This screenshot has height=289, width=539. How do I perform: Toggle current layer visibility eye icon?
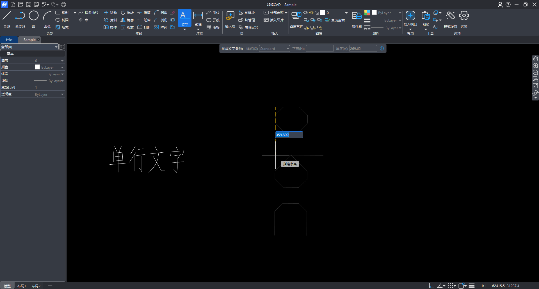click(x=306, y=13)
